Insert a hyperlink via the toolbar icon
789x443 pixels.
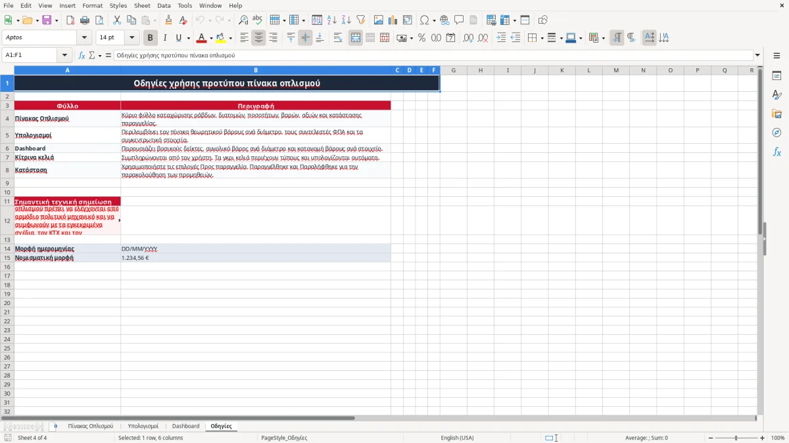444,20
